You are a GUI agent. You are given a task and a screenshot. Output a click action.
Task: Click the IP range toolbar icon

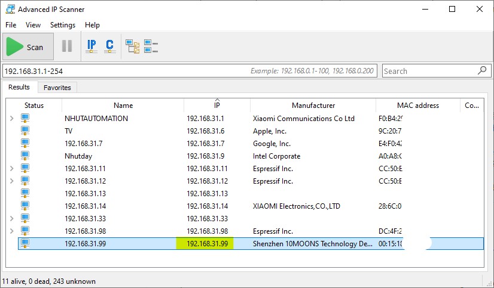click(92, 46)
